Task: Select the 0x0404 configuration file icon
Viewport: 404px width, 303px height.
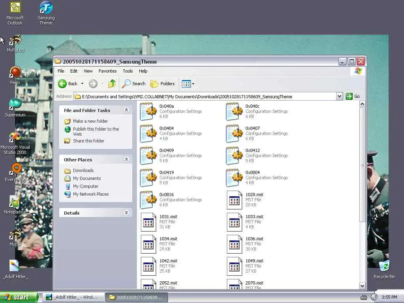Action: [x=148, y=133]
